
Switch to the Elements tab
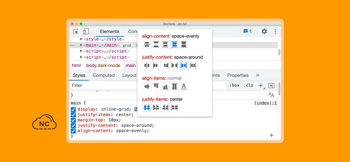pyautogui.click(x=109, y=32)
